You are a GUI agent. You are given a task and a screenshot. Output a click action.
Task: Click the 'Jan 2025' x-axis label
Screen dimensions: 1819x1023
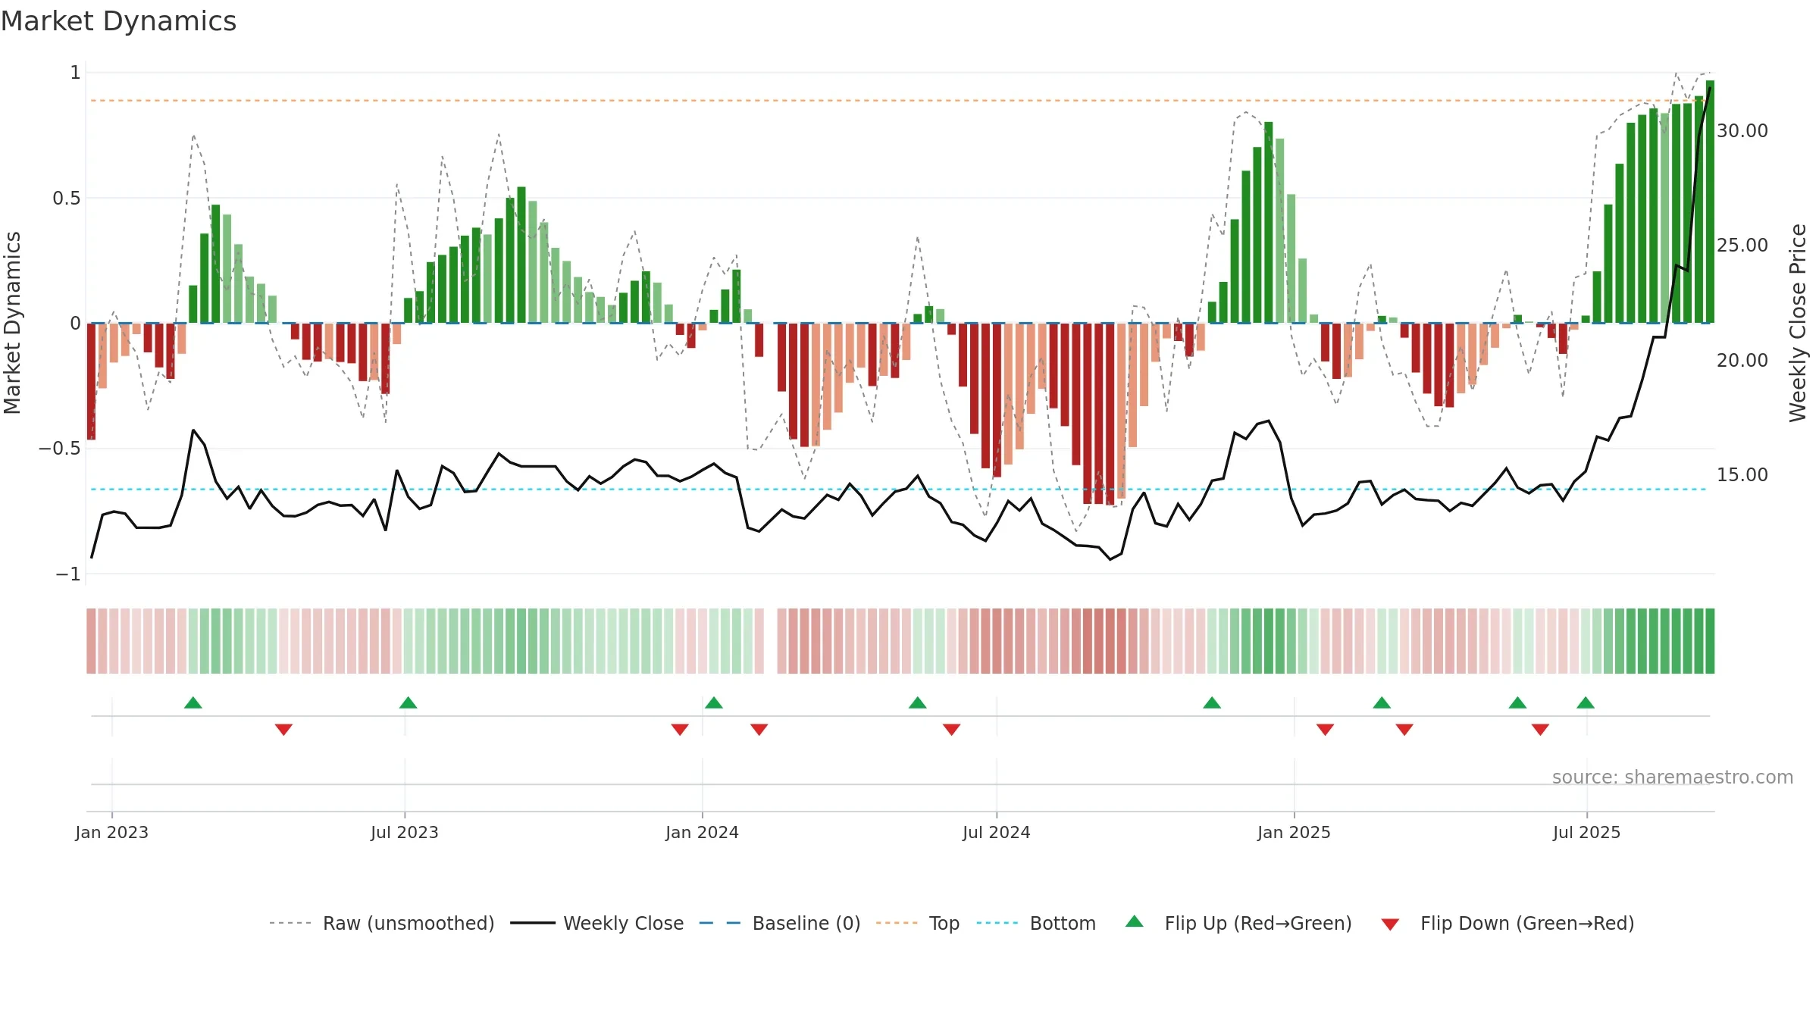click(x=1295, y=832)
